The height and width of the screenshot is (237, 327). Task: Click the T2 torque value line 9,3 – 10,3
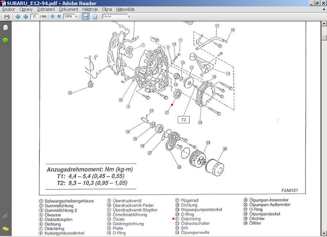[x=92, y=183]
